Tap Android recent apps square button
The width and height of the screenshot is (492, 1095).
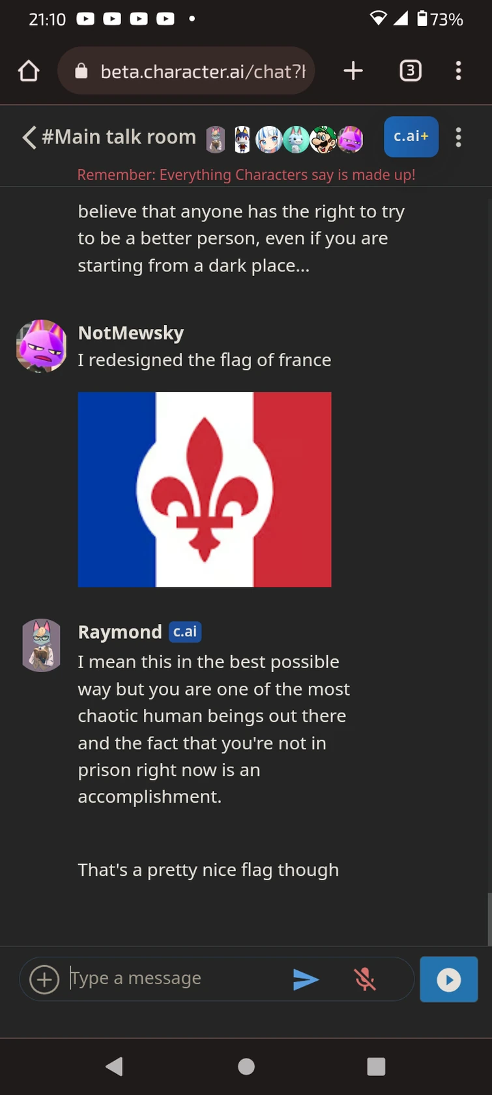pyautogui.click(x=376, y=1066)
